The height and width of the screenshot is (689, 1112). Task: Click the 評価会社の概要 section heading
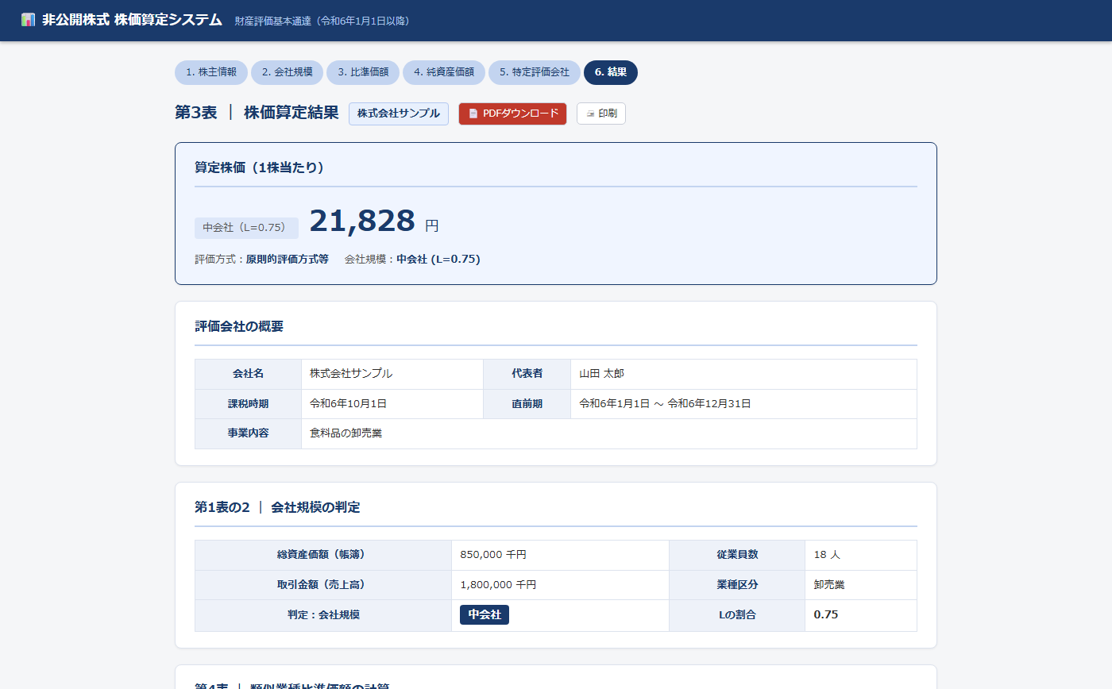(239, 326)
